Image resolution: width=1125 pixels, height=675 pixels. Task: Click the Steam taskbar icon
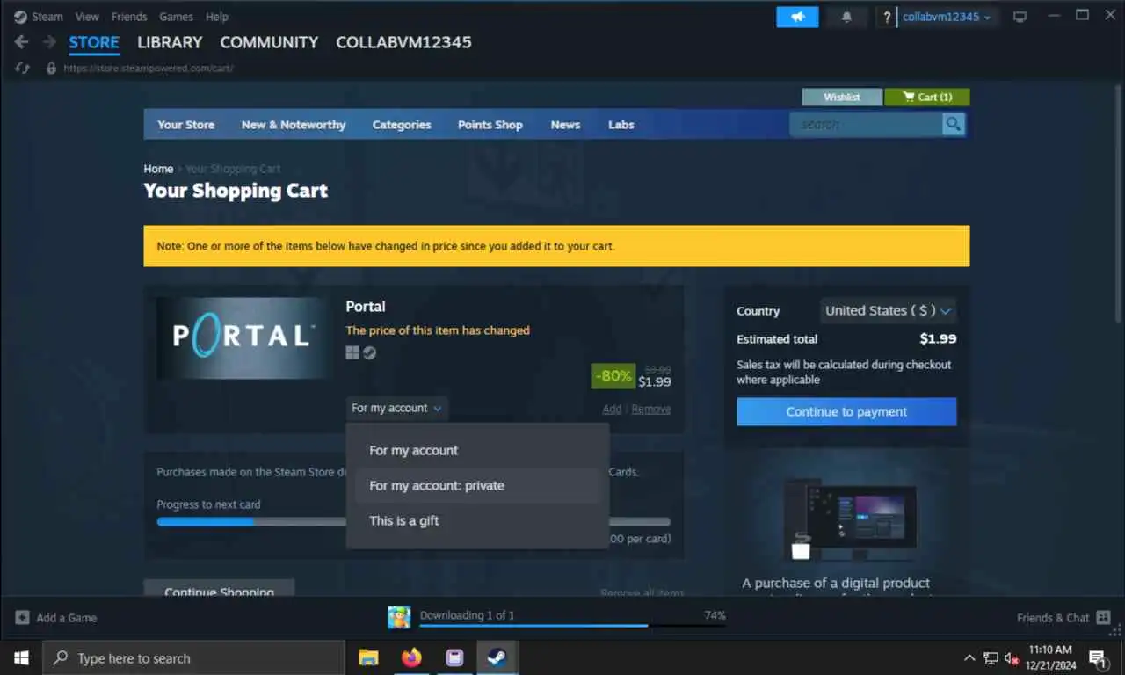tap(497, 657)
